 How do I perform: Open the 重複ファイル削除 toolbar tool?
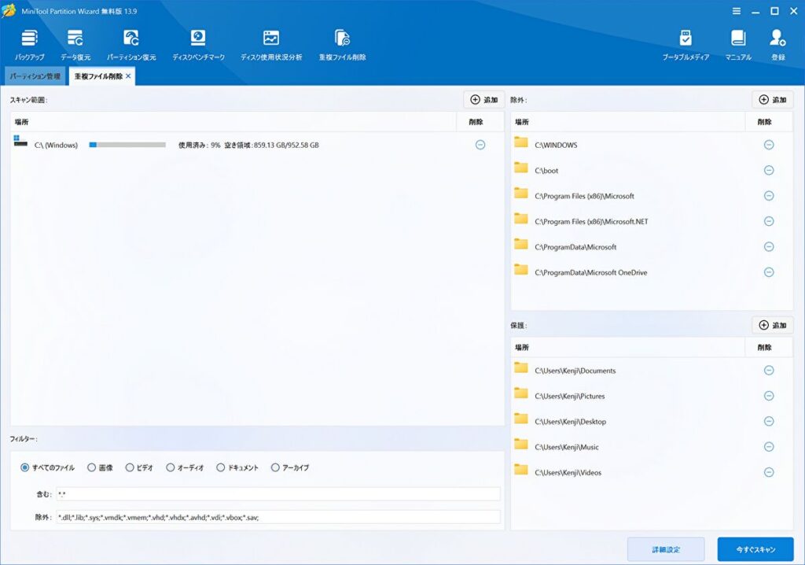(x=343, y=45)
